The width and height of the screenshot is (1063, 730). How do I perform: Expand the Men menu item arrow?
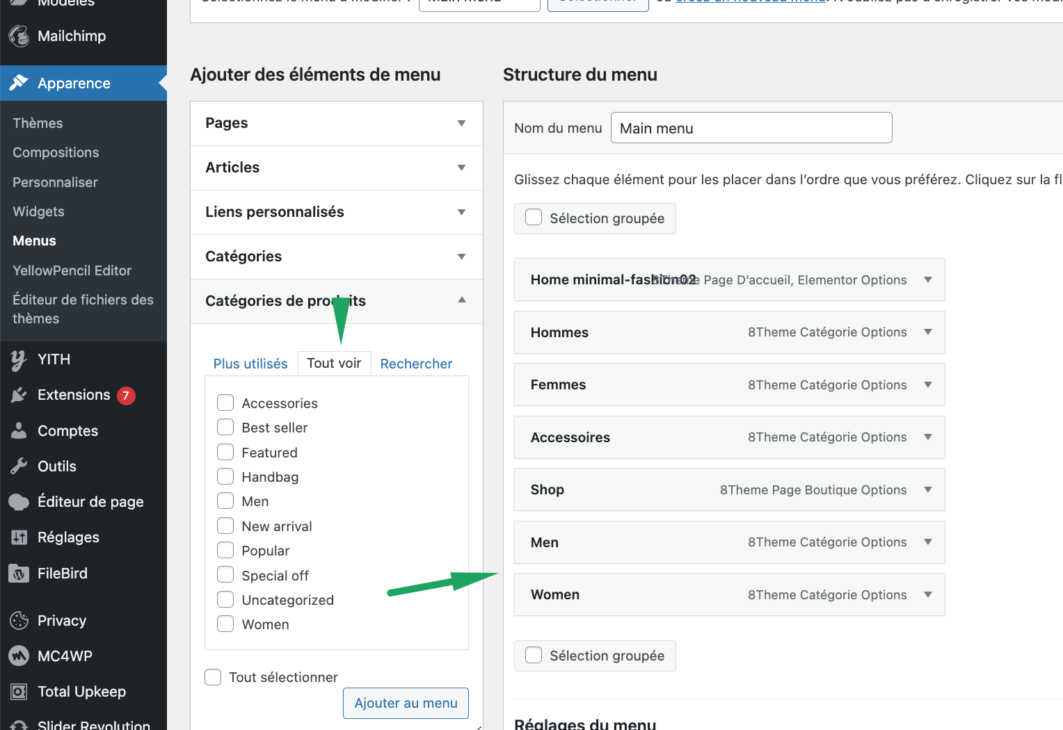coord(928,542)
